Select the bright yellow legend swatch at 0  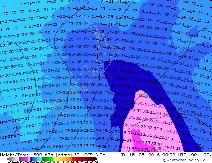(55, 159)
